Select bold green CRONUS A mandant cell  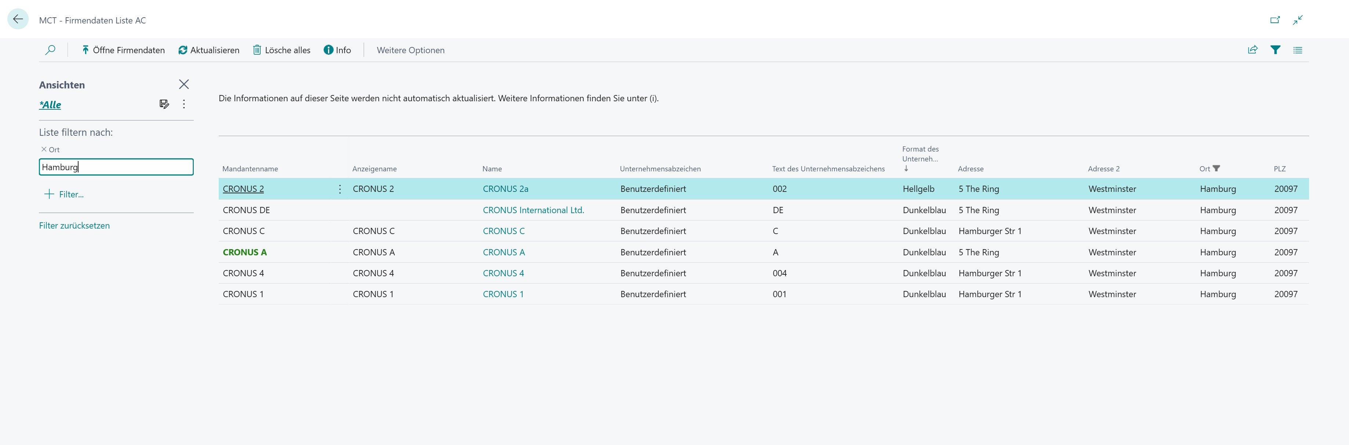[x=244, y=252]
